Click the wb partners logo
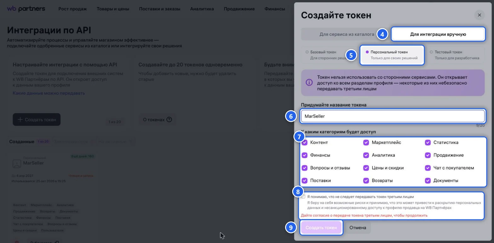This screenshot has width=494, height=243. (26, 9)
